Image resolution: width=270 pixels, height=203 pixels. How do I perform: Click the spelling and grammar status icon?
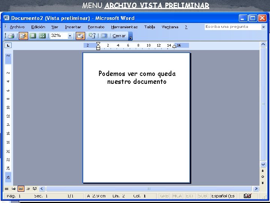[247, 196]
